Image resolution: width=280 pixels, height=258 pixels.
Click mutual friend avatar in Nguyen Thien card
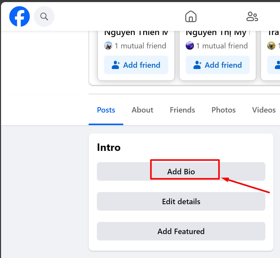(108, 46)
